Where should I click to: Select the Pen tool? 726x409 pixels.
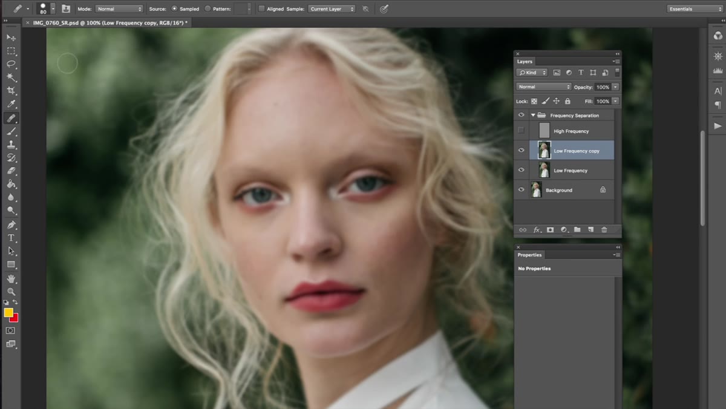(x=11, y=225)
